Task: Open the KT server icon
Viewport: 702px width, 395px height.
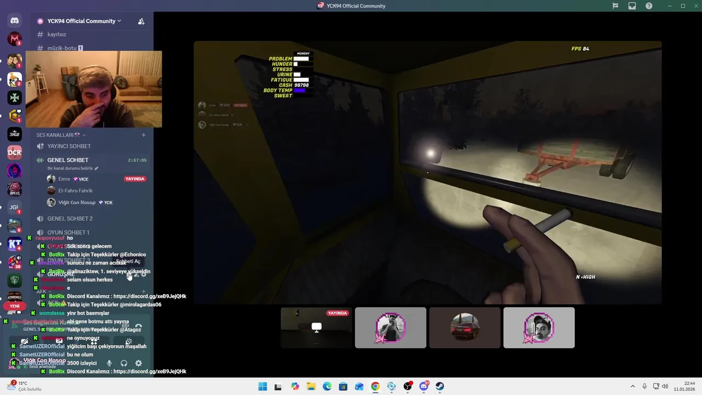Action: 15,244
